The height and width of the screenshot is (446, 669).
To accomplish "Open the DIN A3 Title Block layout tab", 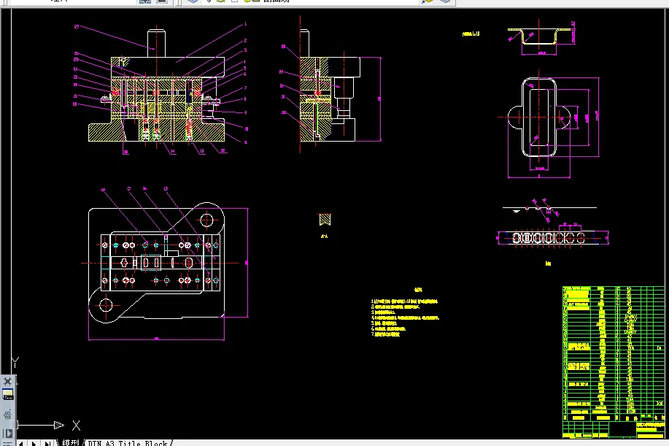I will [x=128, y=443].
